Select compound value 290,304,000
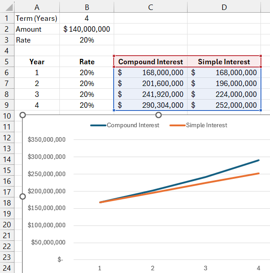The height and width of the screenshot is (273, 270). point(151,105)
